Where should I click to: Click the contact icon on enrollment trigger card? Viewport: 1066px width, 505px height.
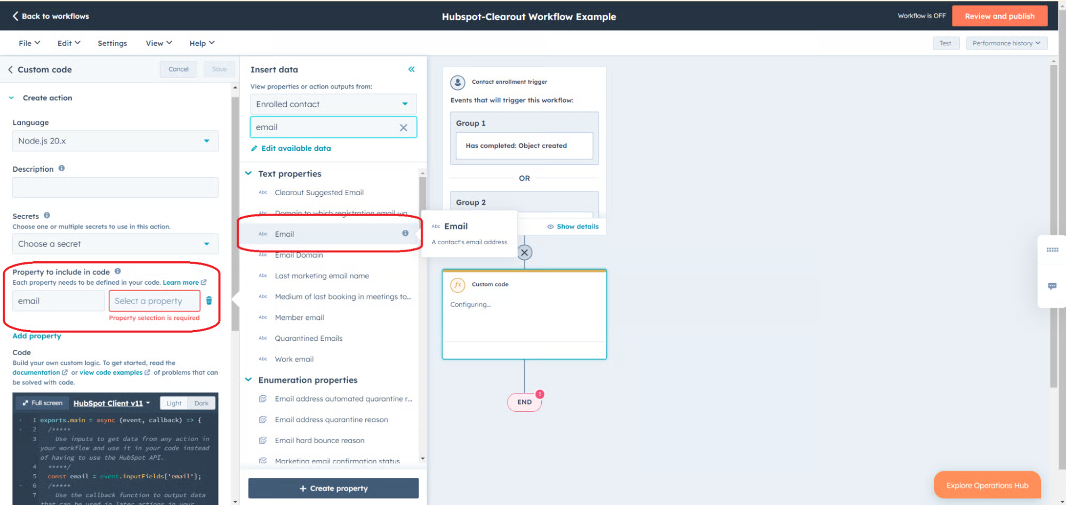(x=458, y=82)
